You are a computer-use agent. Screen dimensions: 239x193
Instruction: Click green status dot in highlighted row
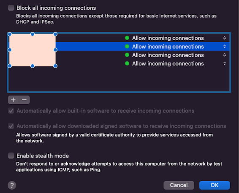(x=127, y=46)
